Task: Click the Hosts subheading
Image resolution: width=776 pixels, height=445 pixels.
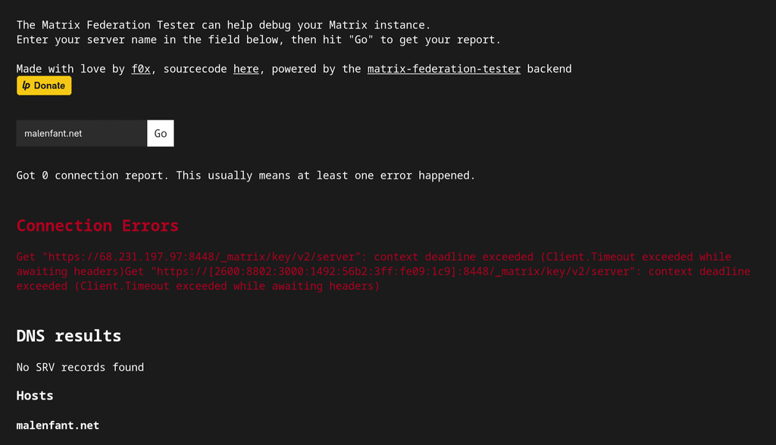Action: click(x=35, y=396)
